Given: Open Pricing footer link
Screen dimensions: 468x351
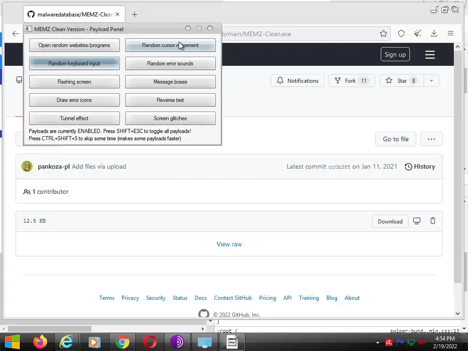Looking at the screenshot, I should click(267, 298).
